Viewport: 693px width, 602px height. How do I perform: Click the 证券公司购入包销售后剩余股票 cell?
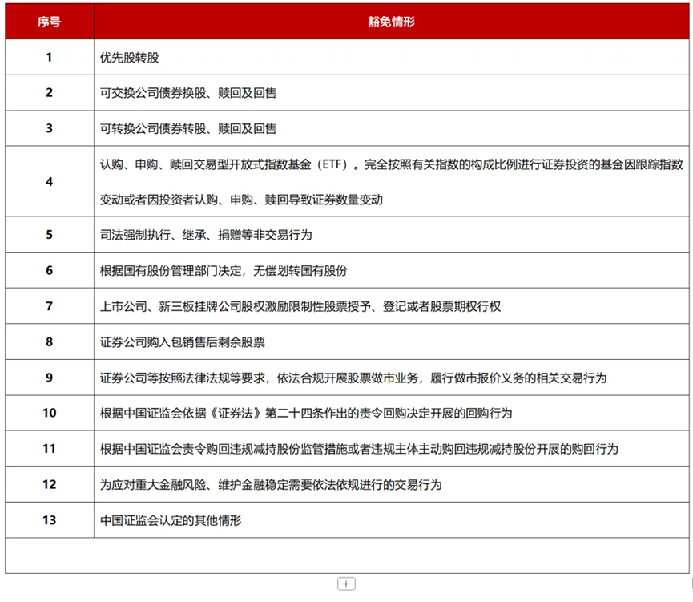click(183, 342)
